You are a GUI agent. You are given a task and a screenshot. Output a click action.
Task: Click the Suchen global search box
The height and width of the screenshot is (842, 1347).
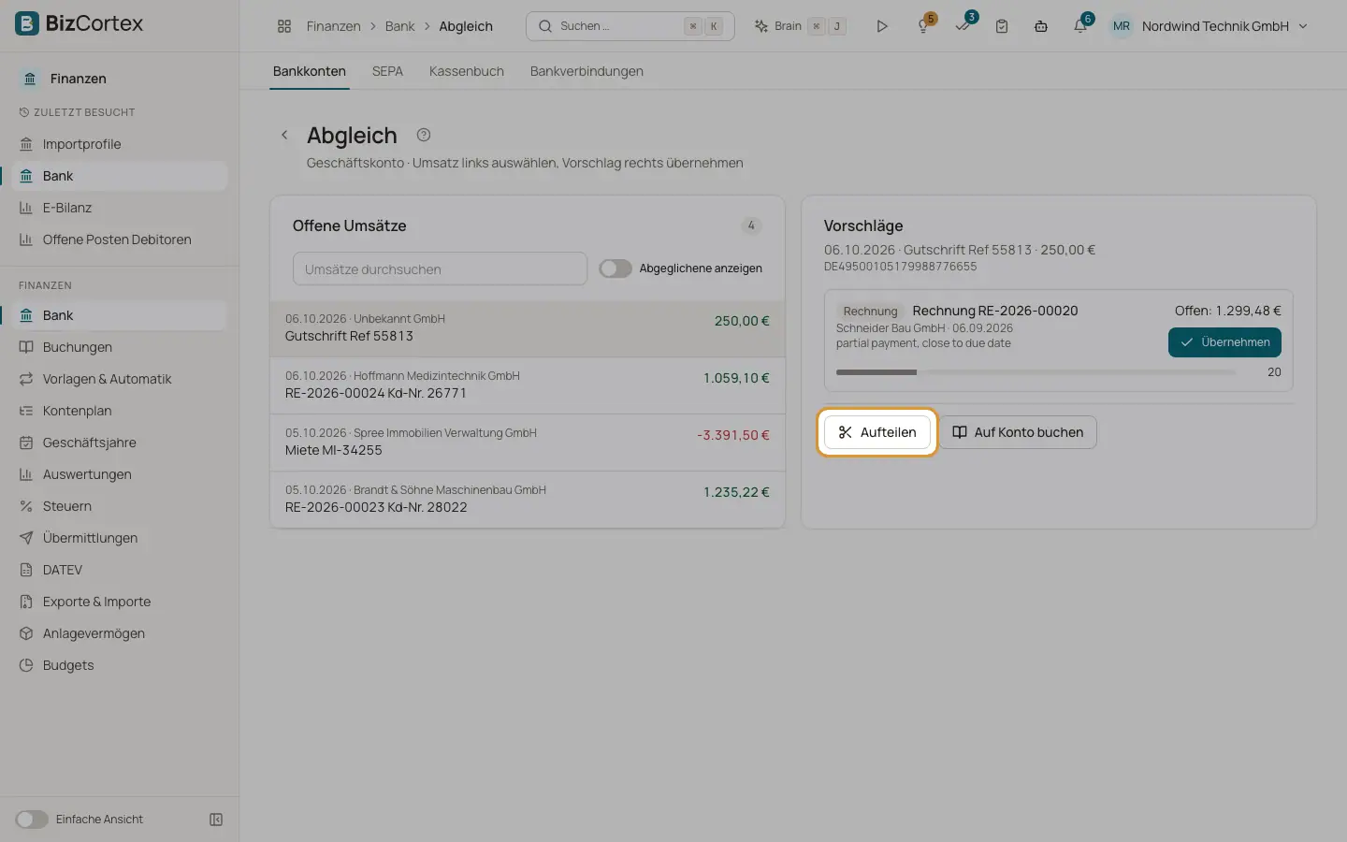pos(630,26)
